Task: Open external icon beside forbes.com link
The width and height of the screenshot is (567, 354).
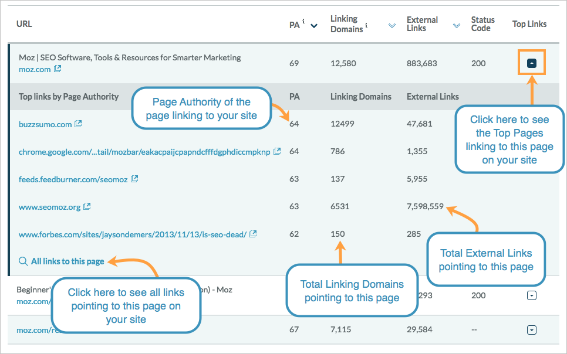Action: [x=253, y=234]
